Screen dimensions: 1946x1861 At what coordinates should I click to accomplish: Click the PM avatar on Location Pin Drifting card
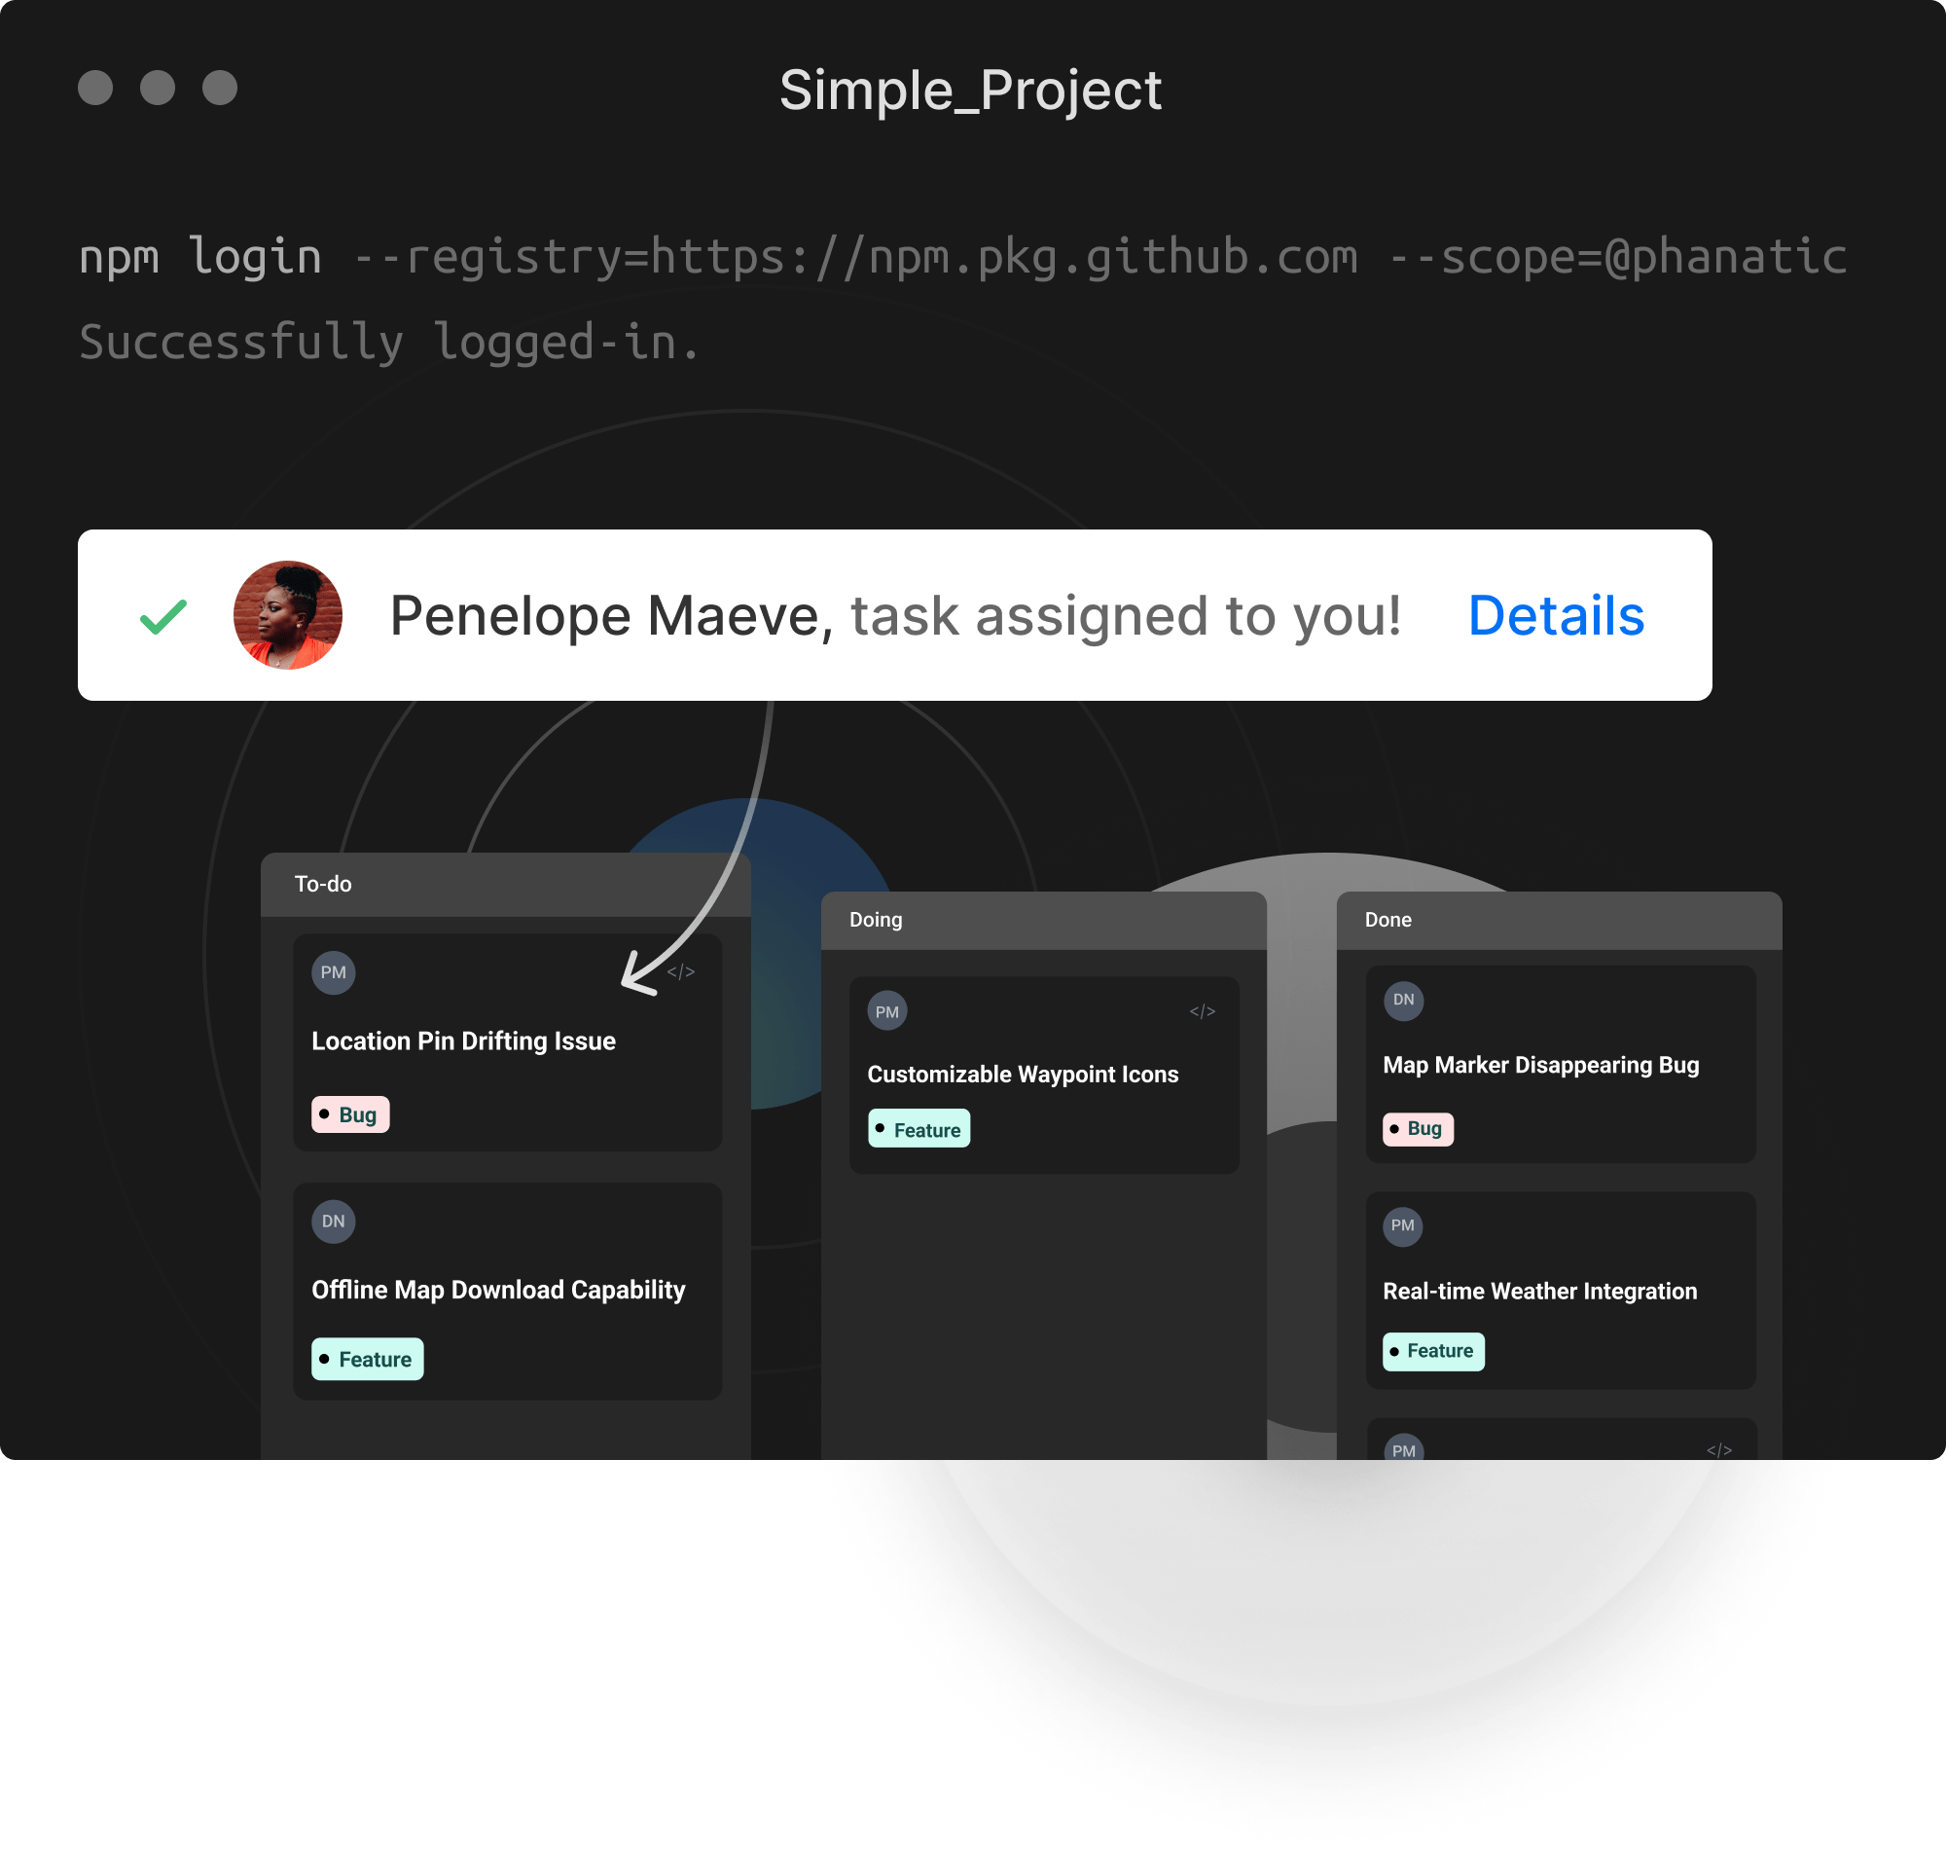pyautogui.click(x=334, y=972)
